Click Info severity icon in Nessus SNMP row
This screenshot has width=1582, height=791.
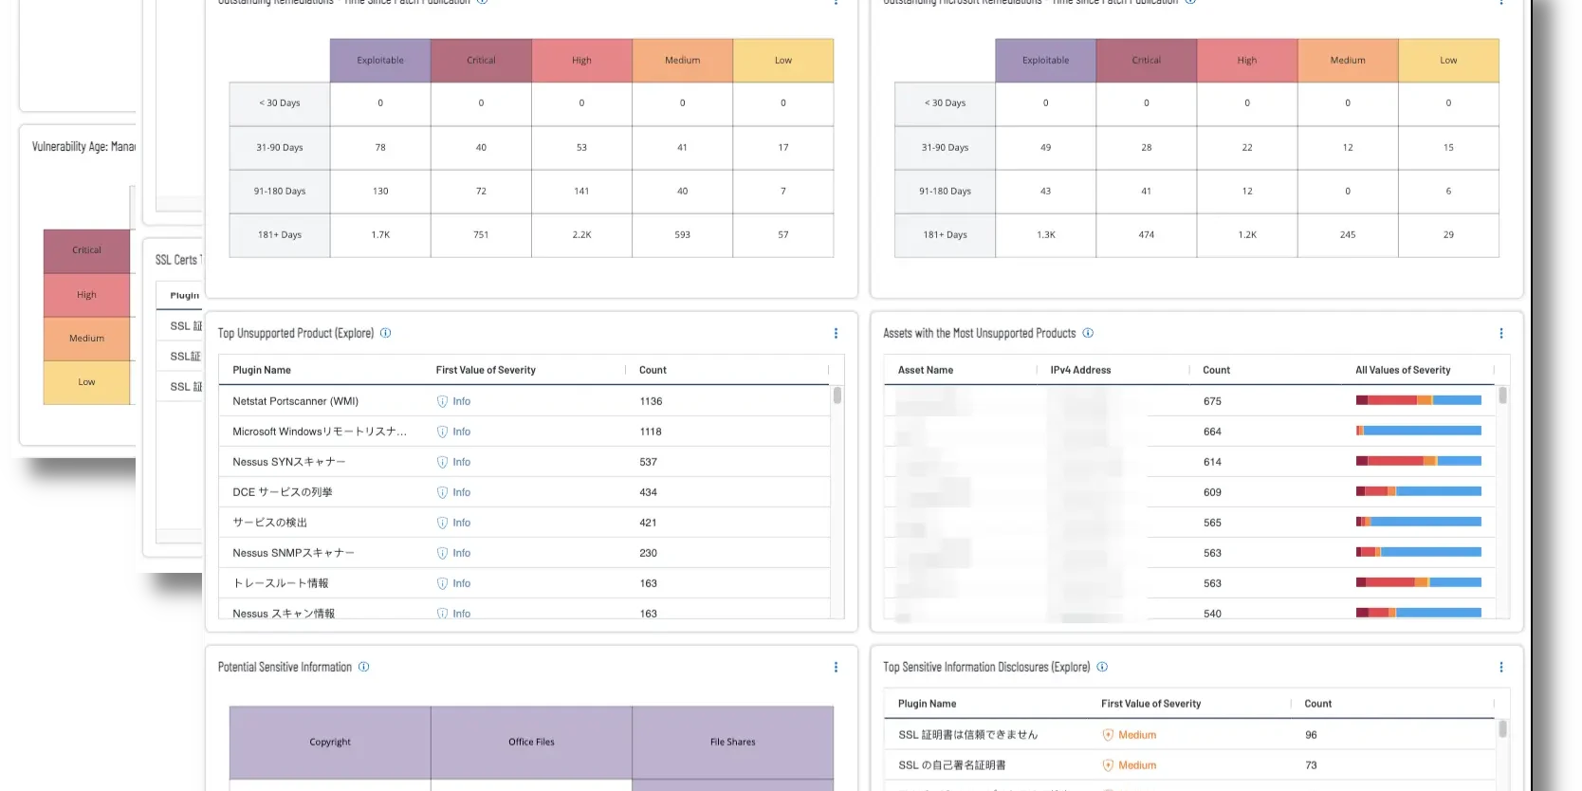pyautogui.click(x=442, y=553)
